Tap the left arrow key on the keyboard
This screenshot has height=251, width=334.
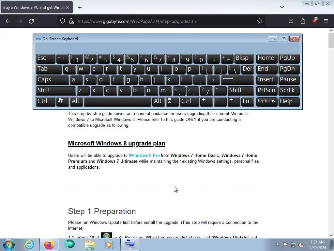[206, 101]
